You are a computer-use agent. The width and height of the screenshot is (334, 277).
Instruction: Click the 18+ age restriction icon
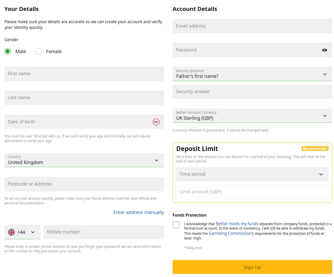coord(156,122)
